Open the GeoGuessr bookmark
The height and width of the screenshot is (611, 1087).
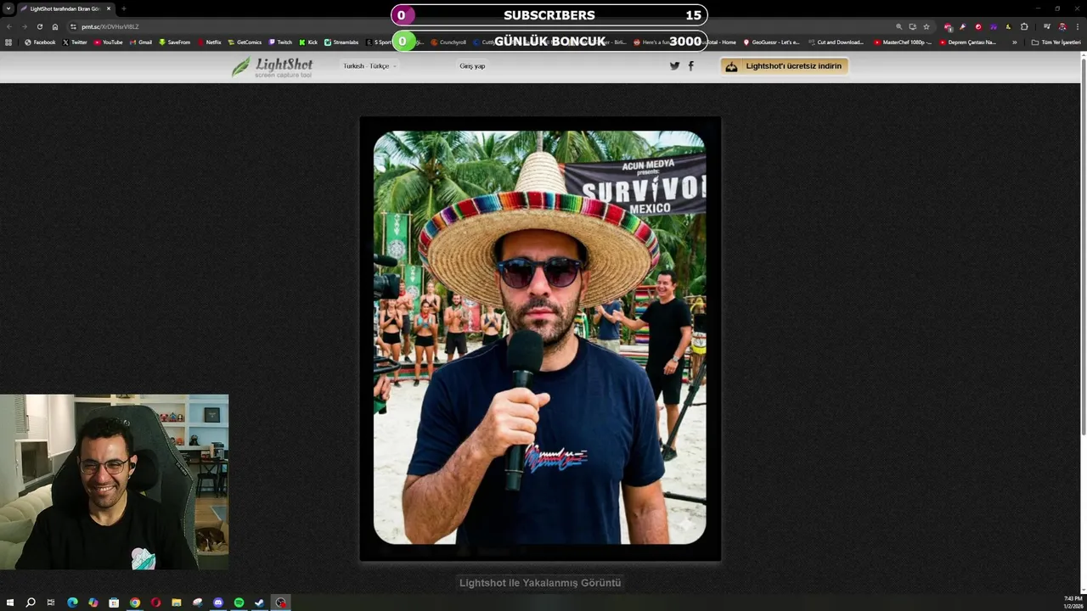click(x=771, y=42)
